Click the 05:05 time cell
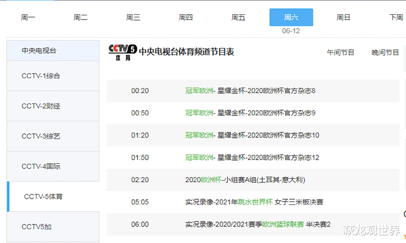The image size is (406, 243). (140, 202)
